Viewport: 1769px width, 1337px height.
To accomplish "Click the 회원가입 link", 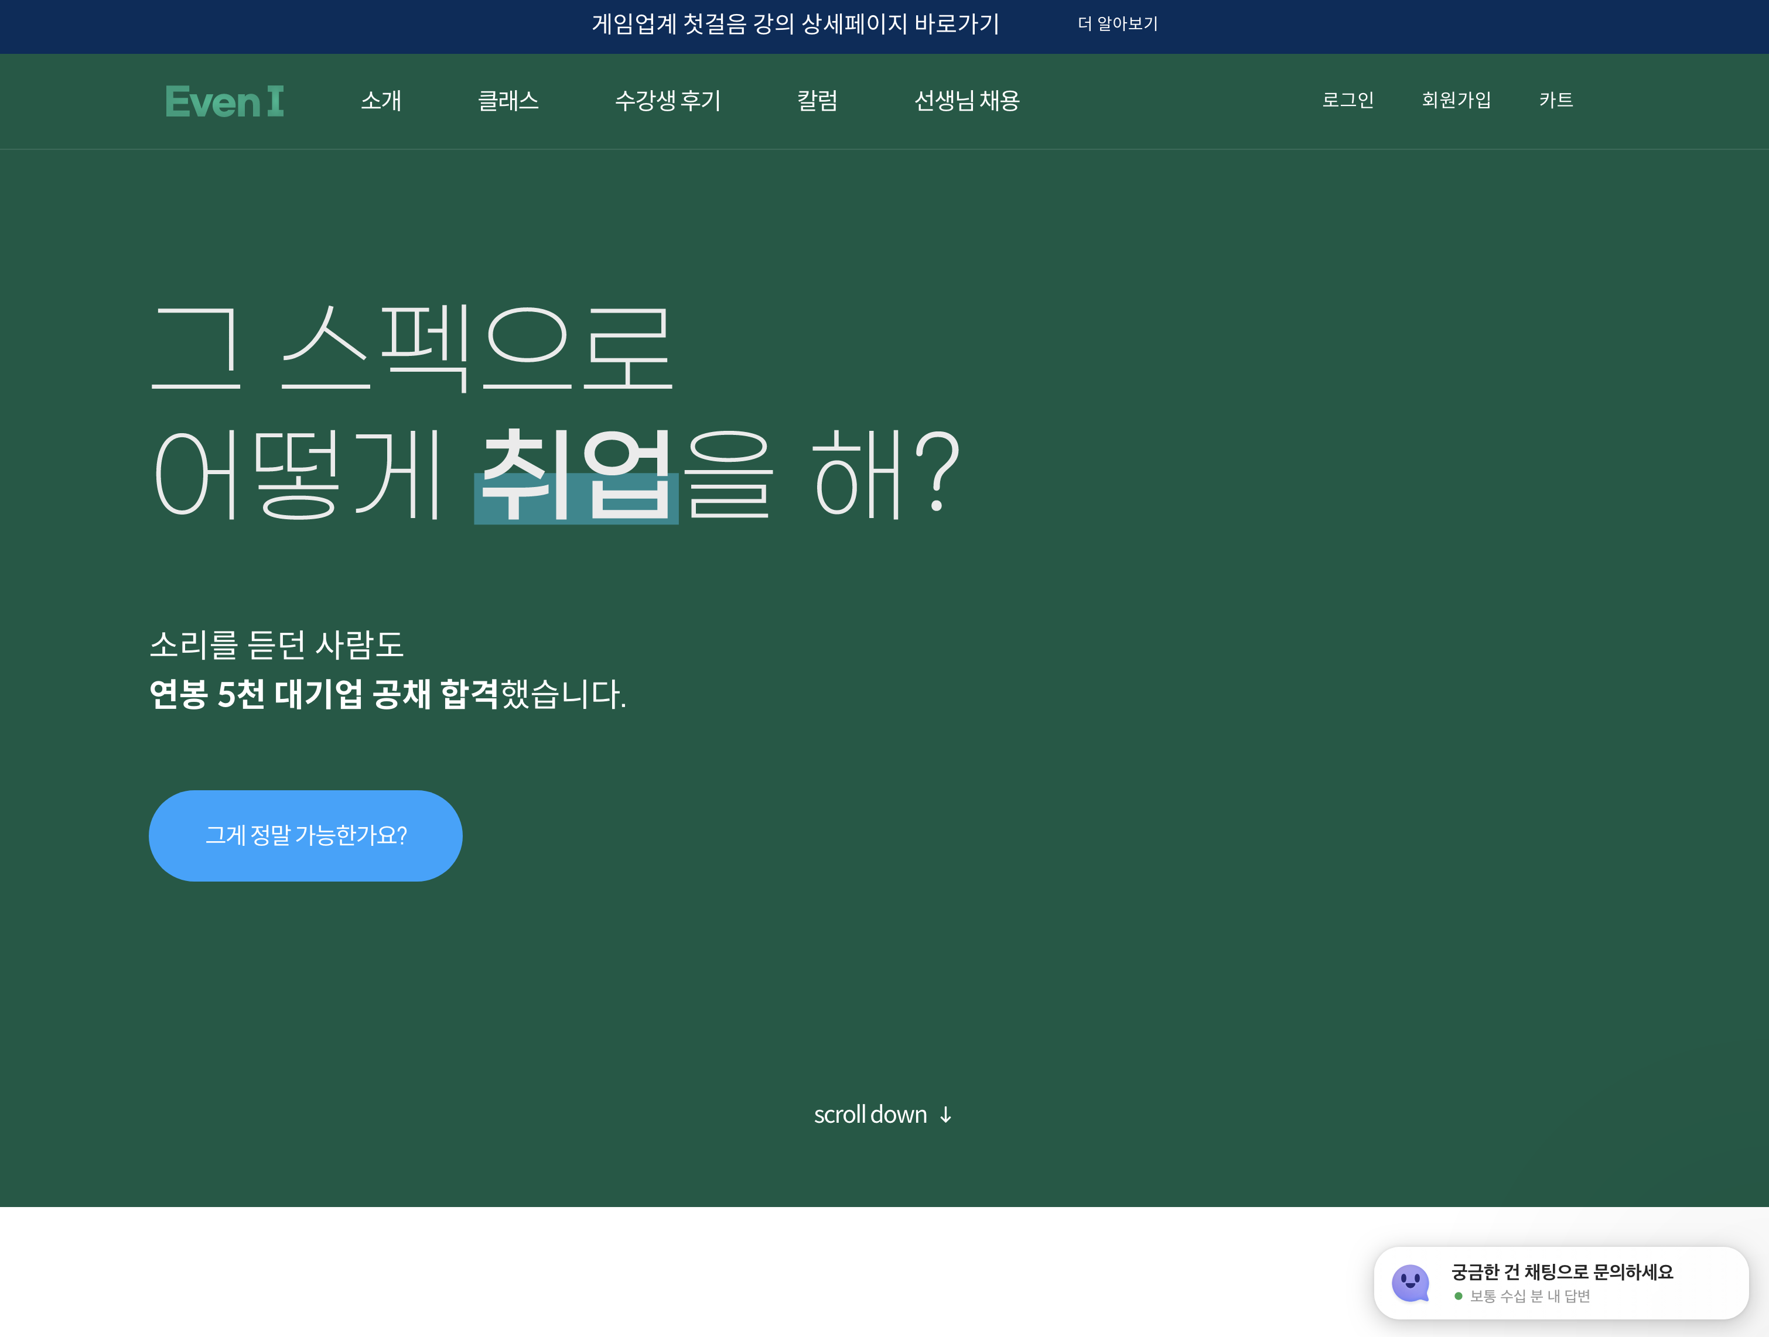I will 1456,100.
